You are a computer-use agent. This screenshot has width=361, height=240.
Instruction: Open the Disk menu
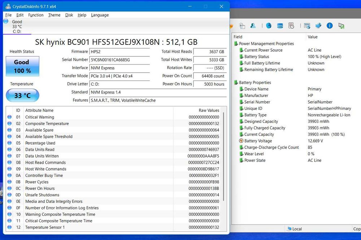[x=69, y=15]
